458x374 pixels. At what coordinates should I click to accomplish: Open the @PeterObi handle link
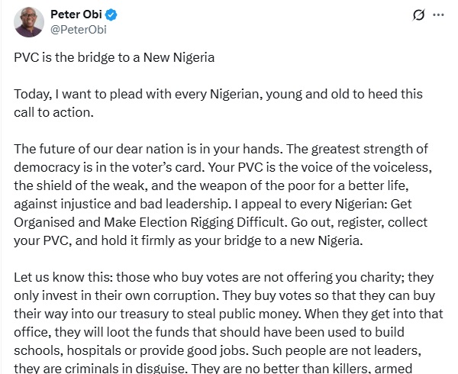pos(79,30)
